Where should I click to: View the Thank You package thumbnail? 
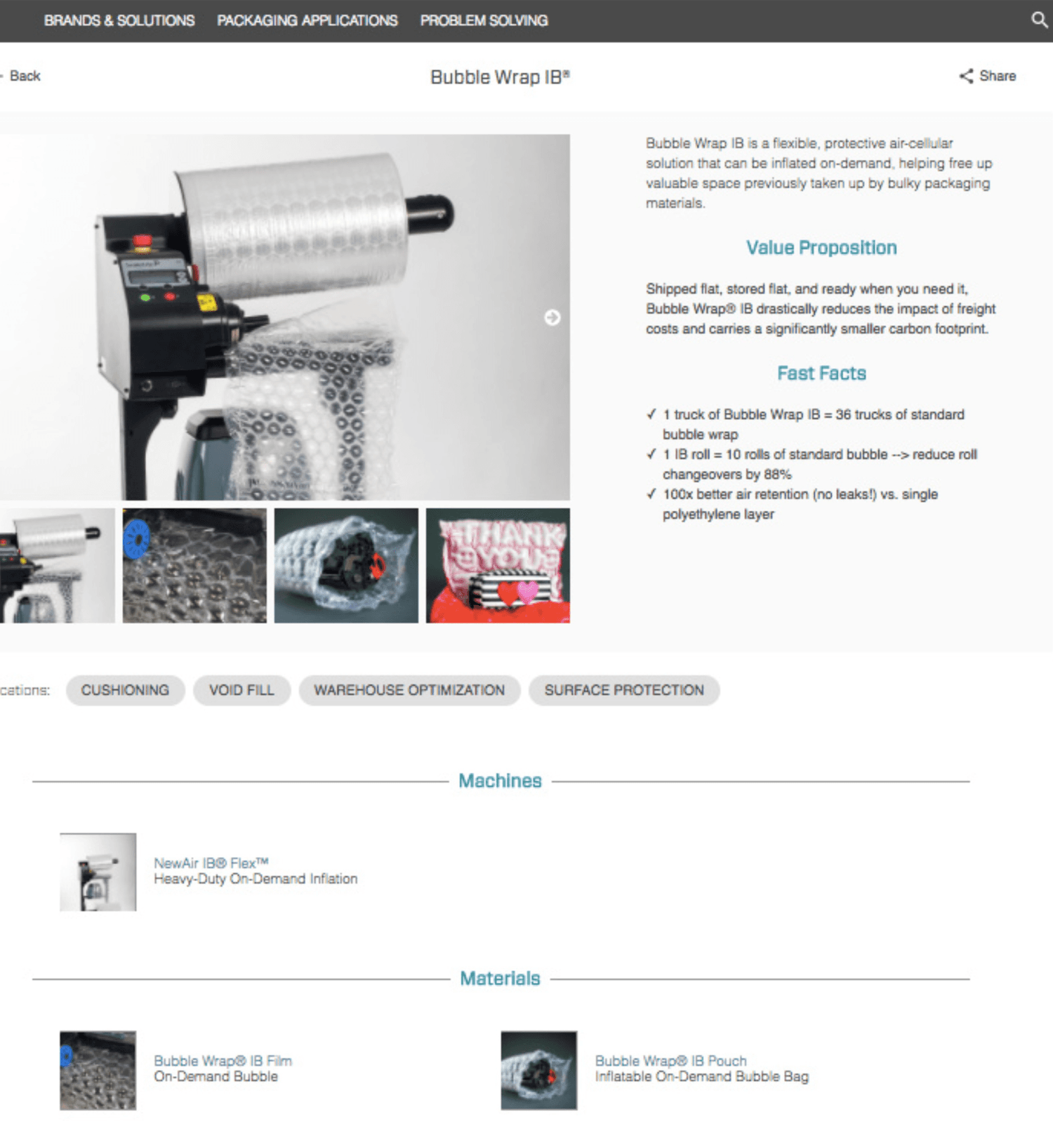tap(498, 565)
